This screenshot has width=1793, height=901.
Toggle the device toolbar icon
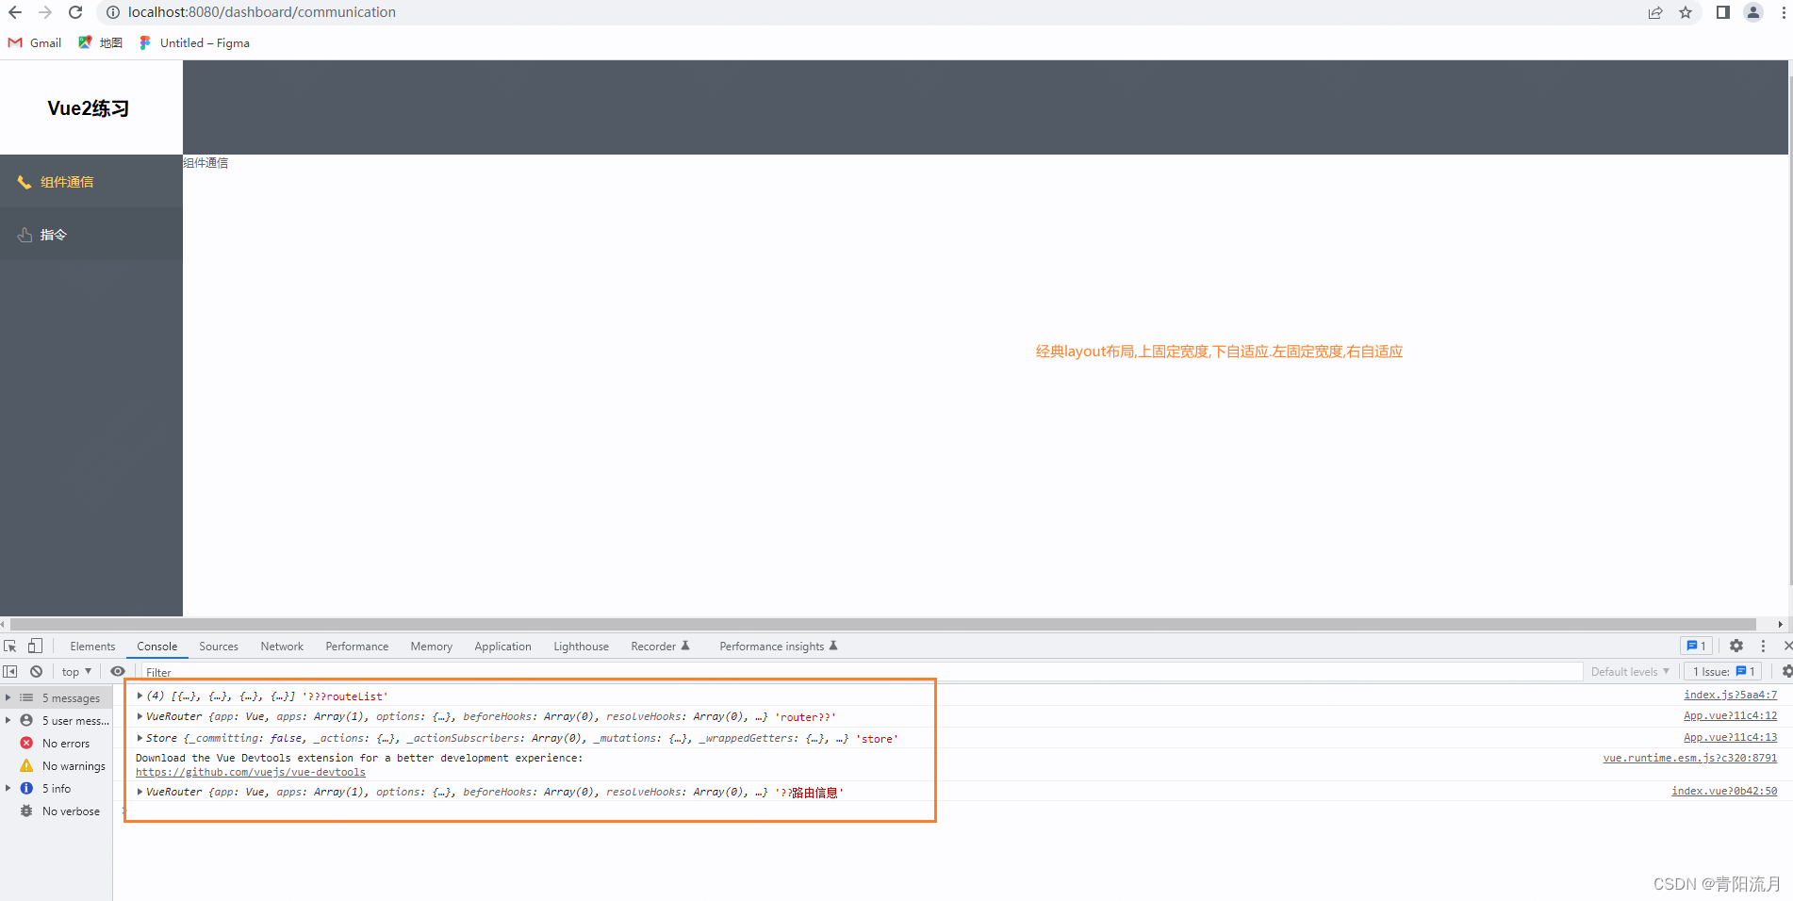[x=35, y=646]
